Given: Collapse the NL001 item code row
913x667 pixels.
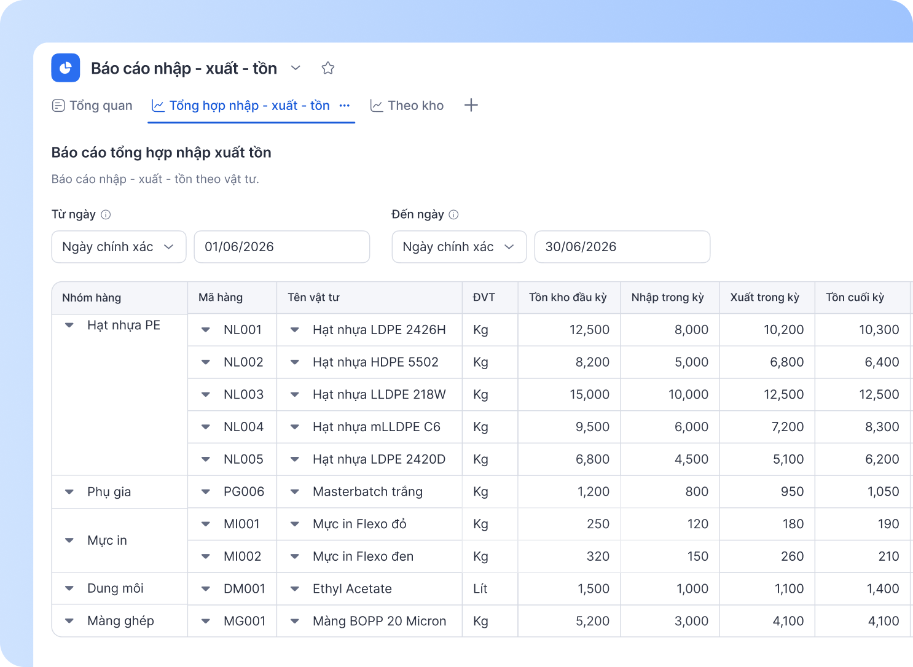Looking at the screenshot, I should pyautogui.click(x=206, y=330).
